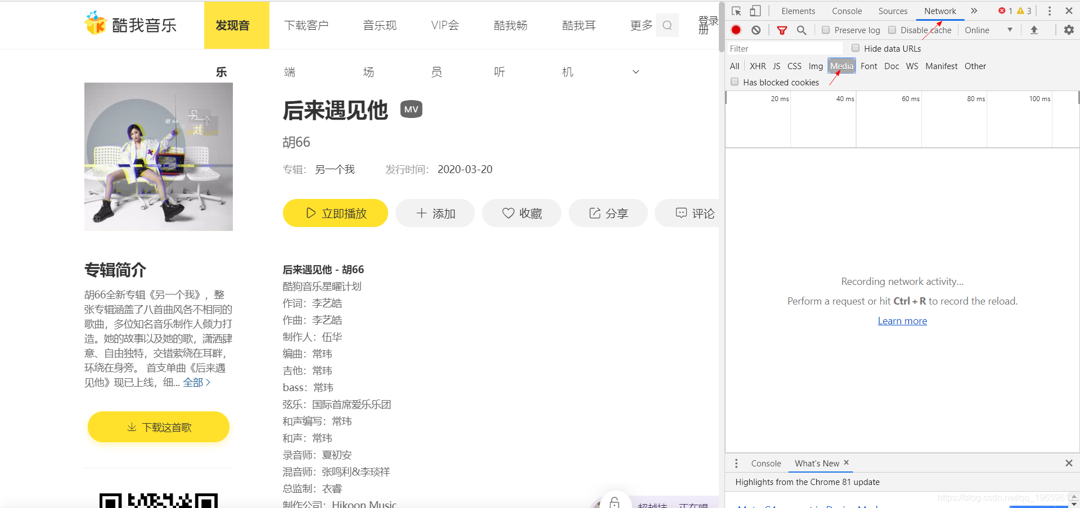Click the import HAR upload arrow icon

(x=1034, y=30)
